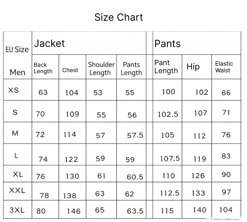Select the XXL size row label

17,190
